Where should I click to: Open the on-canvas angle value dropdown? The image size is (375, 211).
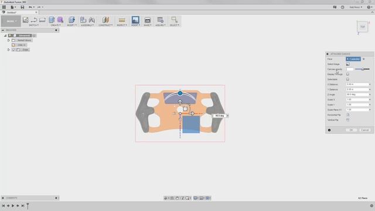227,116
